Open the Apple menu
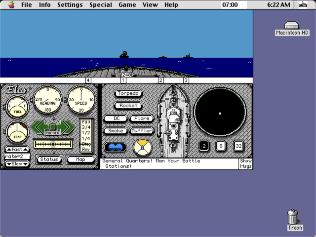This screenshot has width=316, height=237. pos(11,4)
